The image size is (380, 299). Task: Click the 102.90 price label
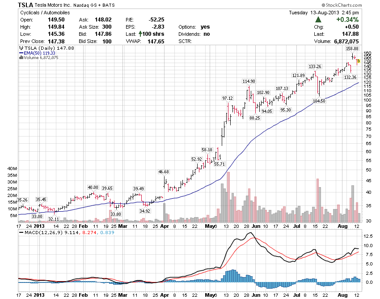click(x=263, y=93)
